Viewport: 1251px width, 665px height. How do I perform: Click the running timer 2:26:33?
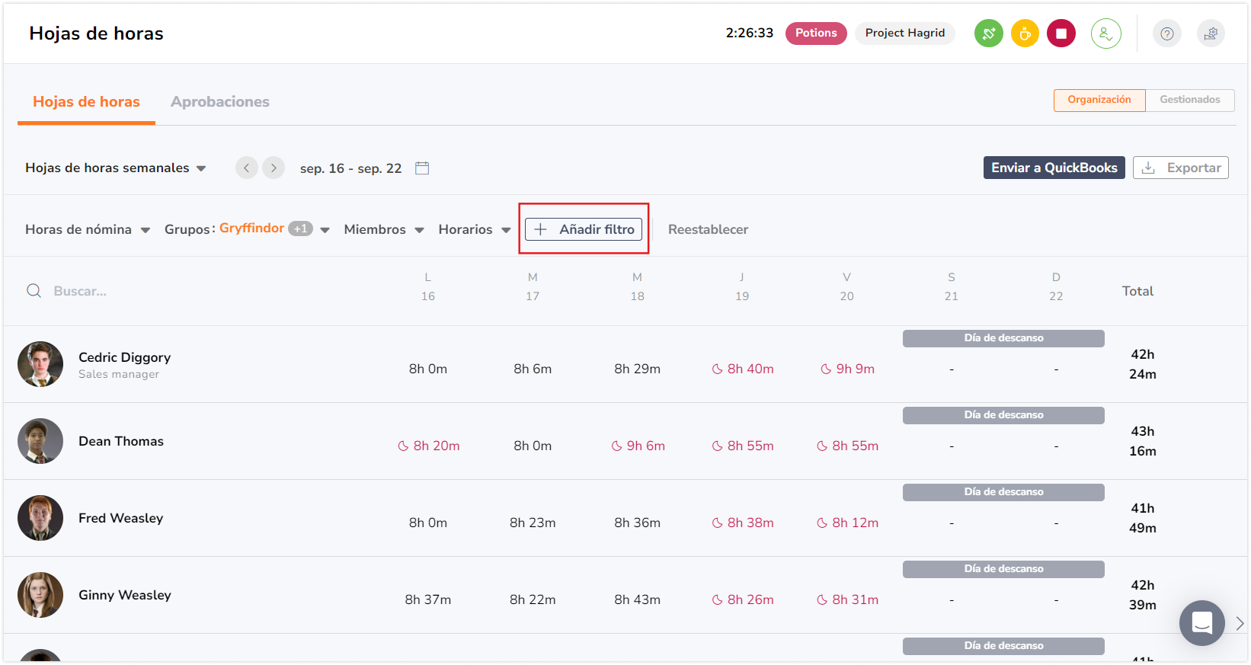(749, 34)
